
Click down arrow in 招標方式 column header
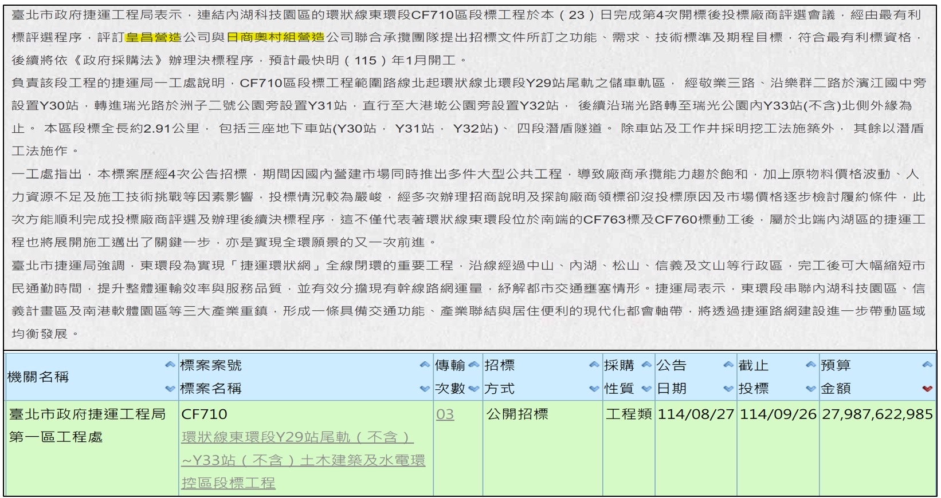click(x=594, y=389)
